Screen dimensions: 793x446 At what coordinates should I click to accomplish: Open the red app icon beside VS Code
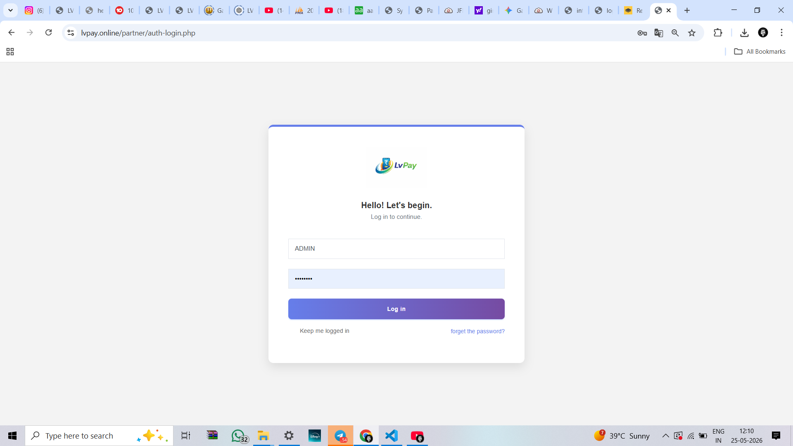(x=417, y=436)
